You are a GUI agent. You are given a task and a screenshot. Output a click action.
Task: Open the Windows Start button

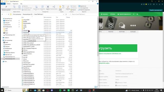(x=2, y=90)
